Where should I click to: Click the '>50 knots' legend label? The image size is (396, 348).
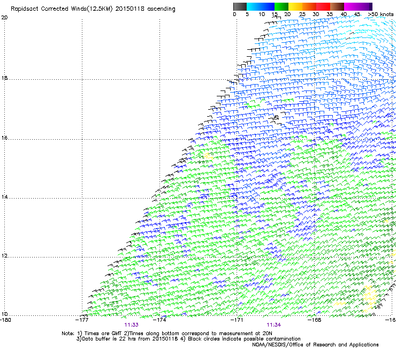[x=380, y=14]
